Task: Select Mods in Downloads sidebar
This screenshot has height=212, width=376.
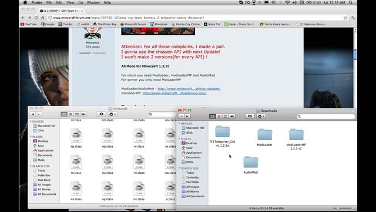Action: (x=187, y=163)
